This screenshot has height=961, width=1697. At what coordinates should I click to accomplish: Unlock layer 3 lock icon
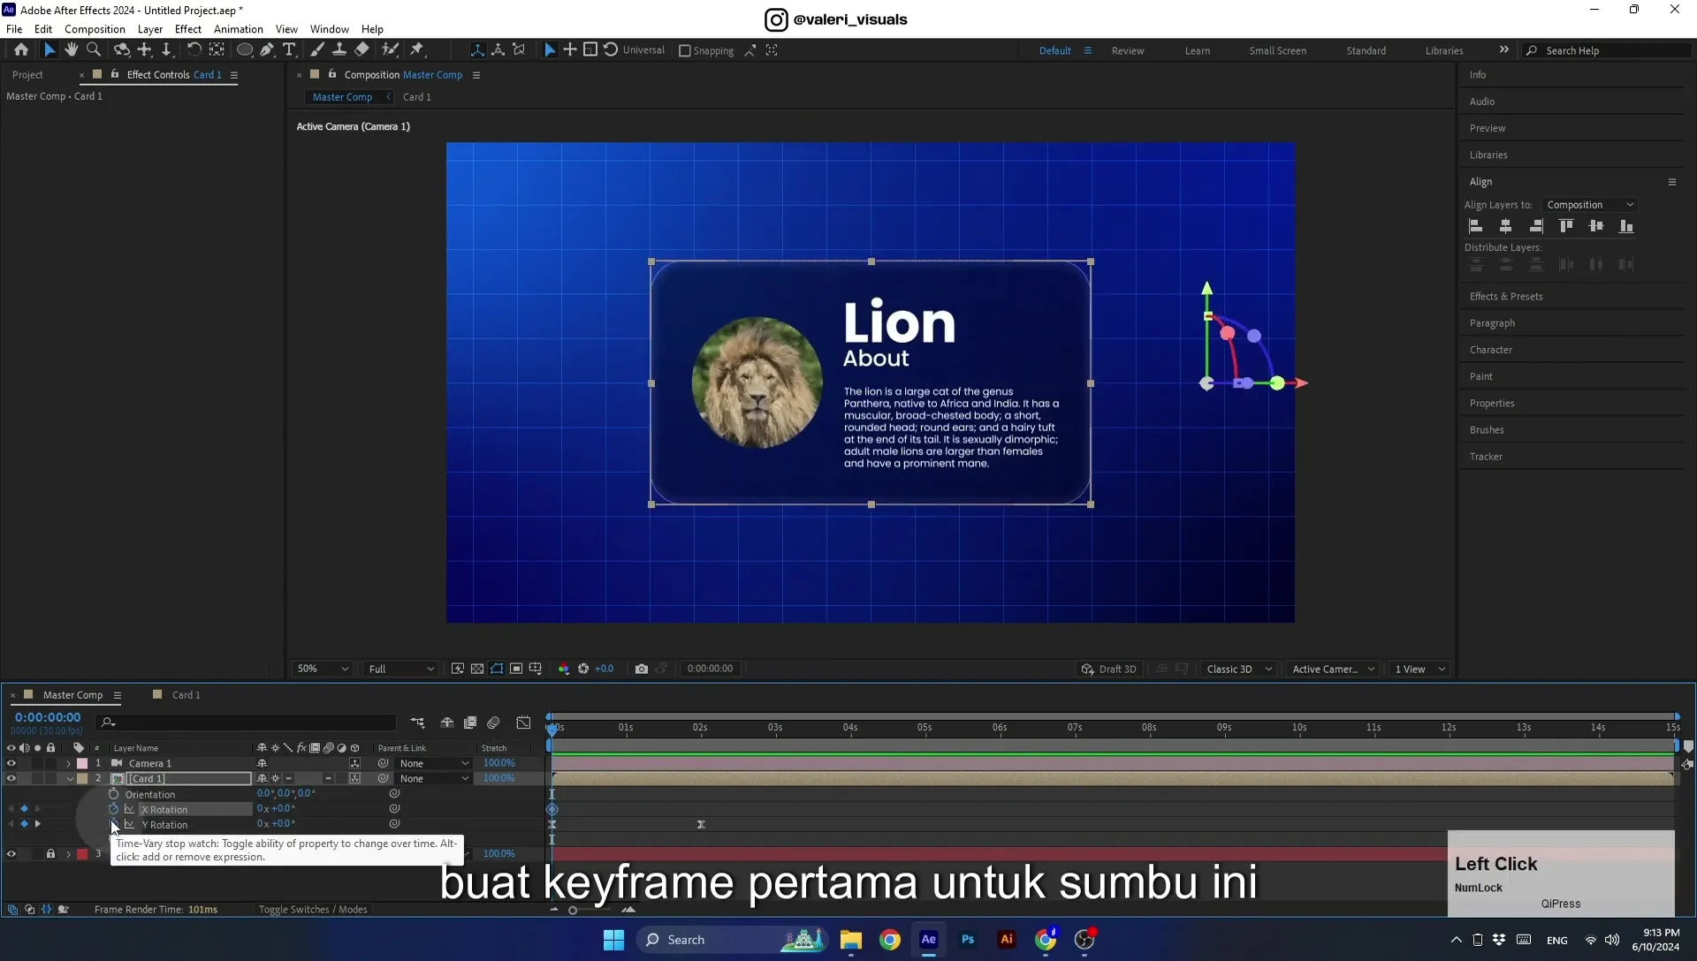click(x=50, y=854)
